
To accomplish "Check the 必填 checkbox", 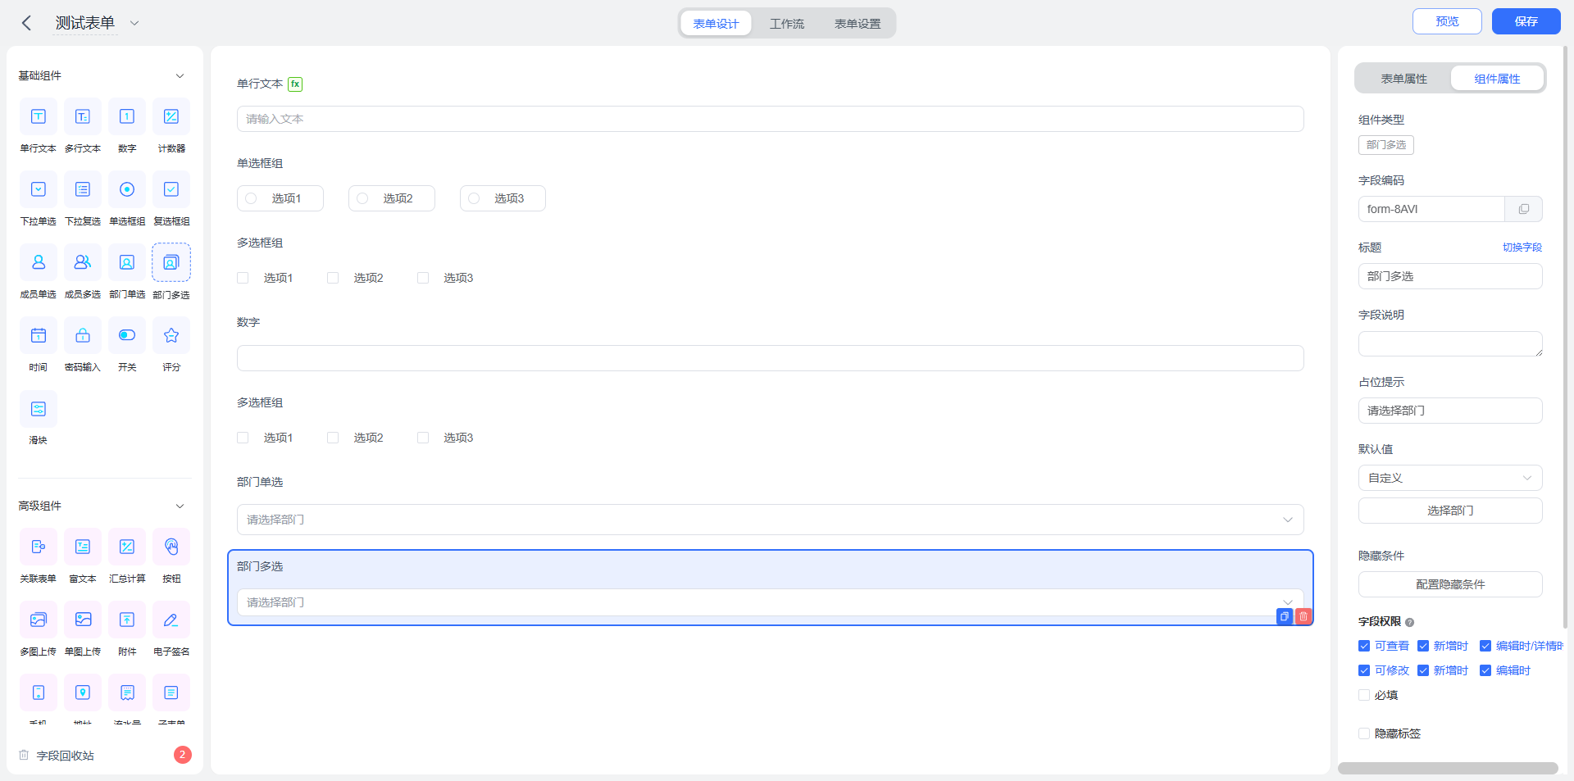I will [x=1364, y=695].
